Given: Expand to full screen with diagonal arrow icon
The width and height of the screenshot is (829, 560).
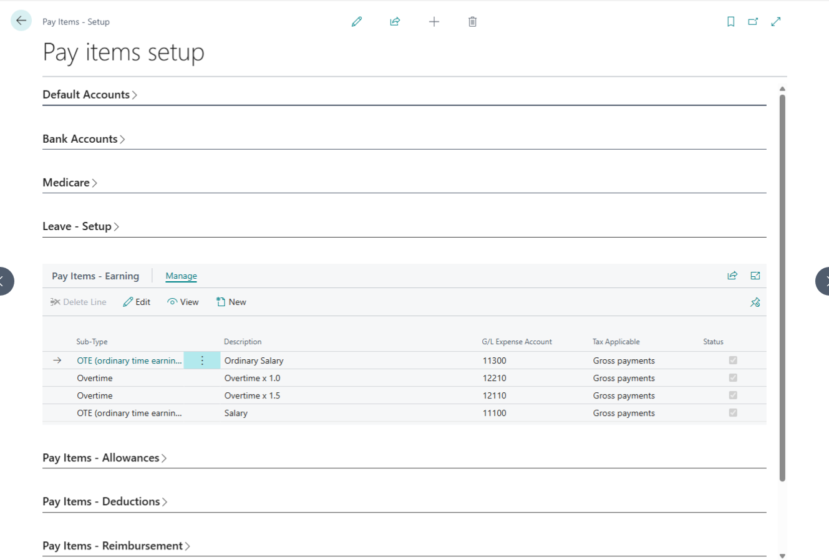Looking at the screenshot, I should click(775, 21).
